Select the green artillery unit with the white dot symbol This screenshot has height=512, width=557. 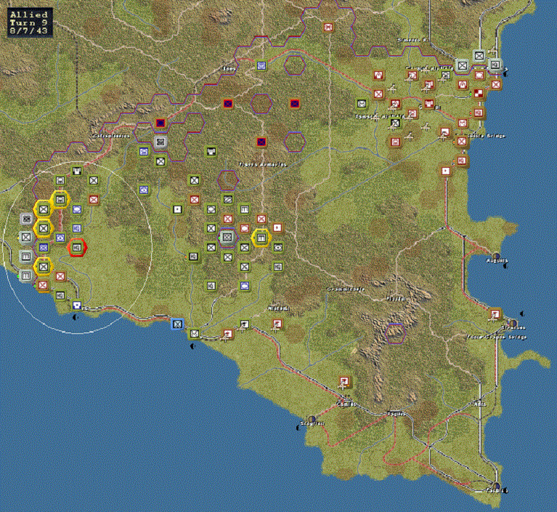coord(177,209)
